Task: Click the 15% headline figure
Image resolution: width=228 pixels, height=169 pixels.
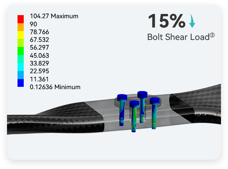Action: [167, 21]
